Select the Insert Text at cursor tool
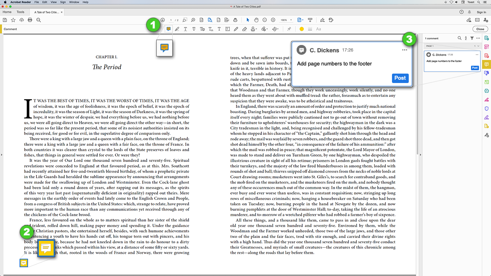Viewport: 491px width, 276px height. tap(211, 29)
